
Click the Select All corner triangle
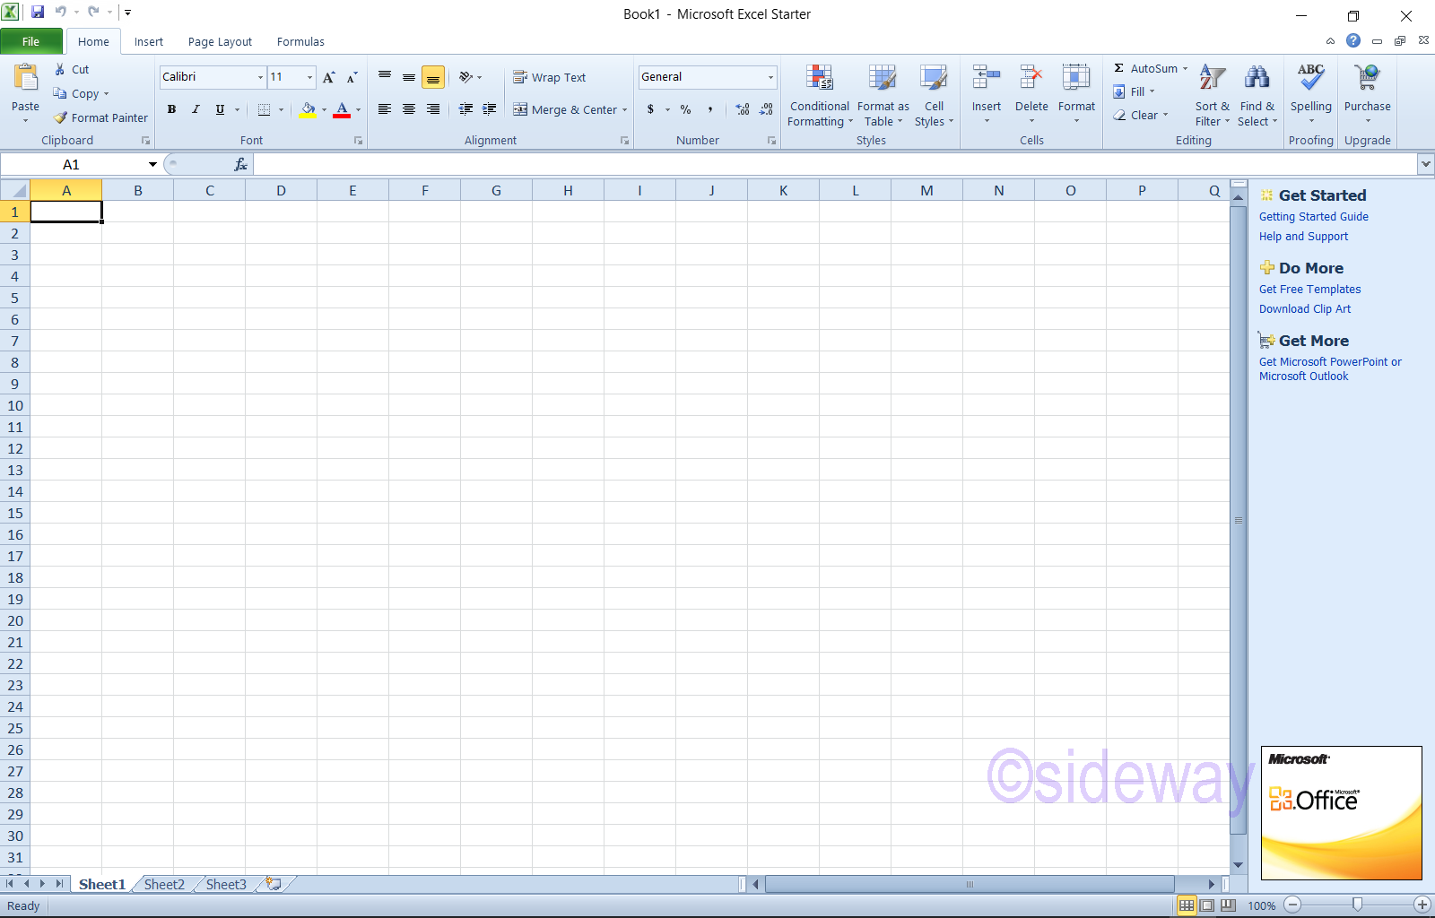click(15, 190)
